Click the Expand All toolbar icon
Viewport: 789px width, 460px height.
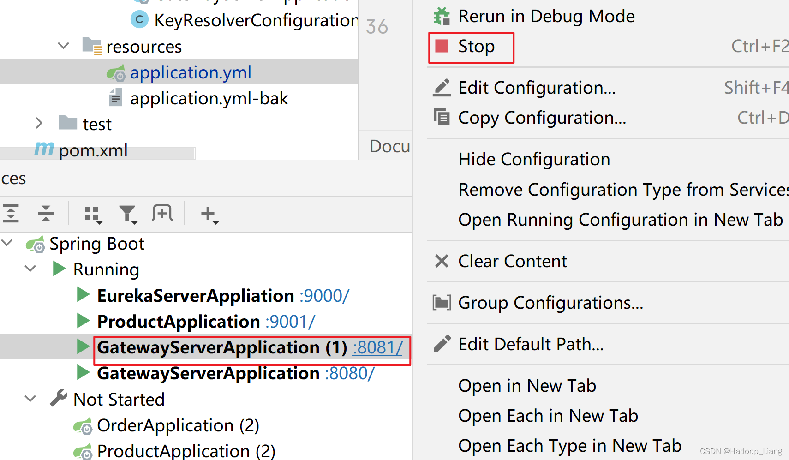(x=11, y=214)
